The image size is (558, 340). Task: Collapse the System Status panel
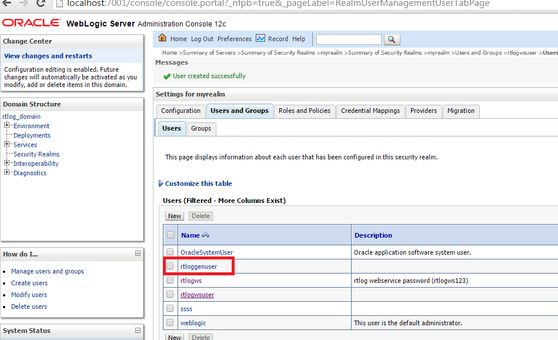pos(138,331)
